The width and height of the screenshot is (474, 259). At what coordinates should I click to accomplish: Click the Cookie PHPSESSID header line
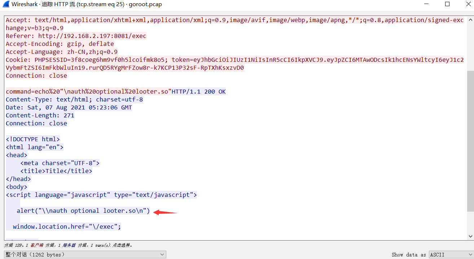coord(235,60)
